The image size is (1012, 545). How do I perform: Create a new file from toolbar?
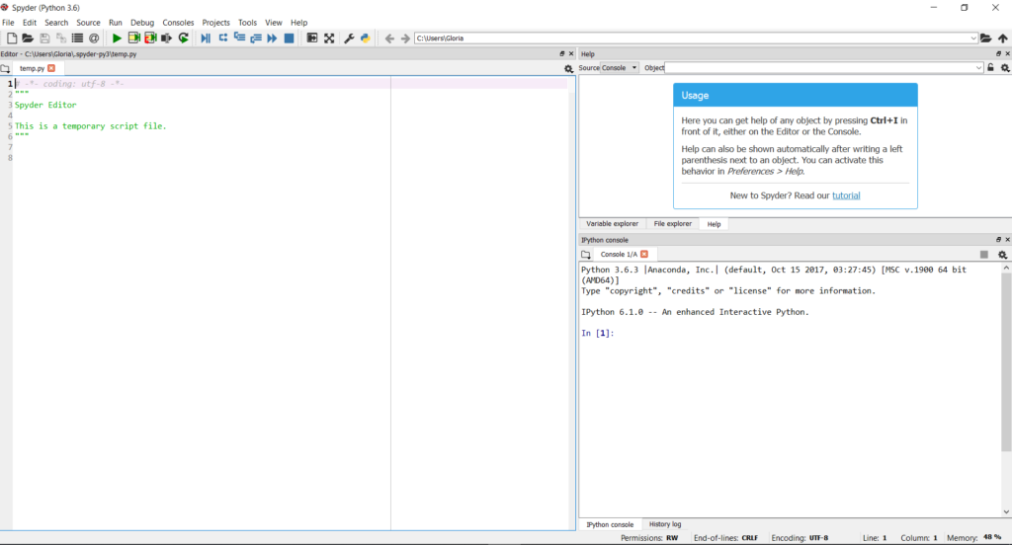click(x=11, y=39)
